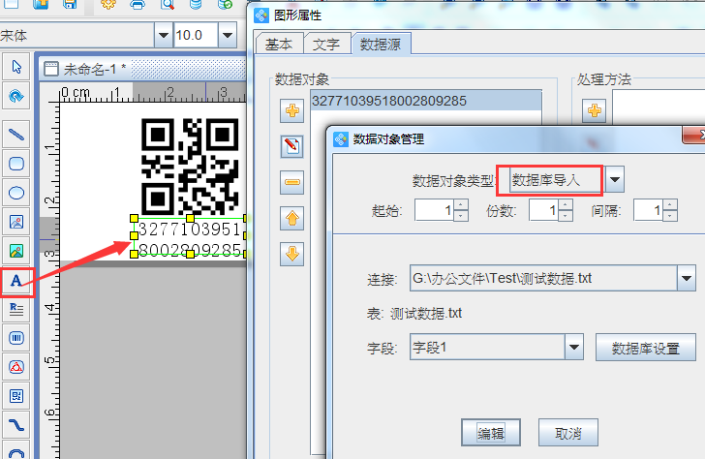Choose the rounded rectangle shape tool
Image resolution: width=705 pixels, height=459 pixels.
[x=16, y=163]
